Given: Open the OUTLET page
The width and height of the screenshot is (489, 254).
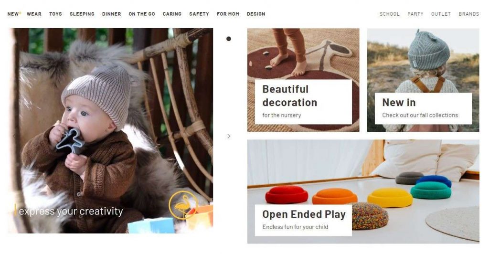Looking at the screenshot, I should tap(441, 14).
